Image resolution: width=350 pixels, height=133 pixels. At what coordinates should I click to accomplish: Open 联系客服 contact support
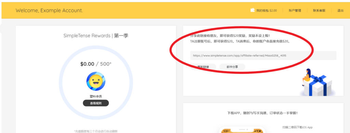(x=319, y=11)
